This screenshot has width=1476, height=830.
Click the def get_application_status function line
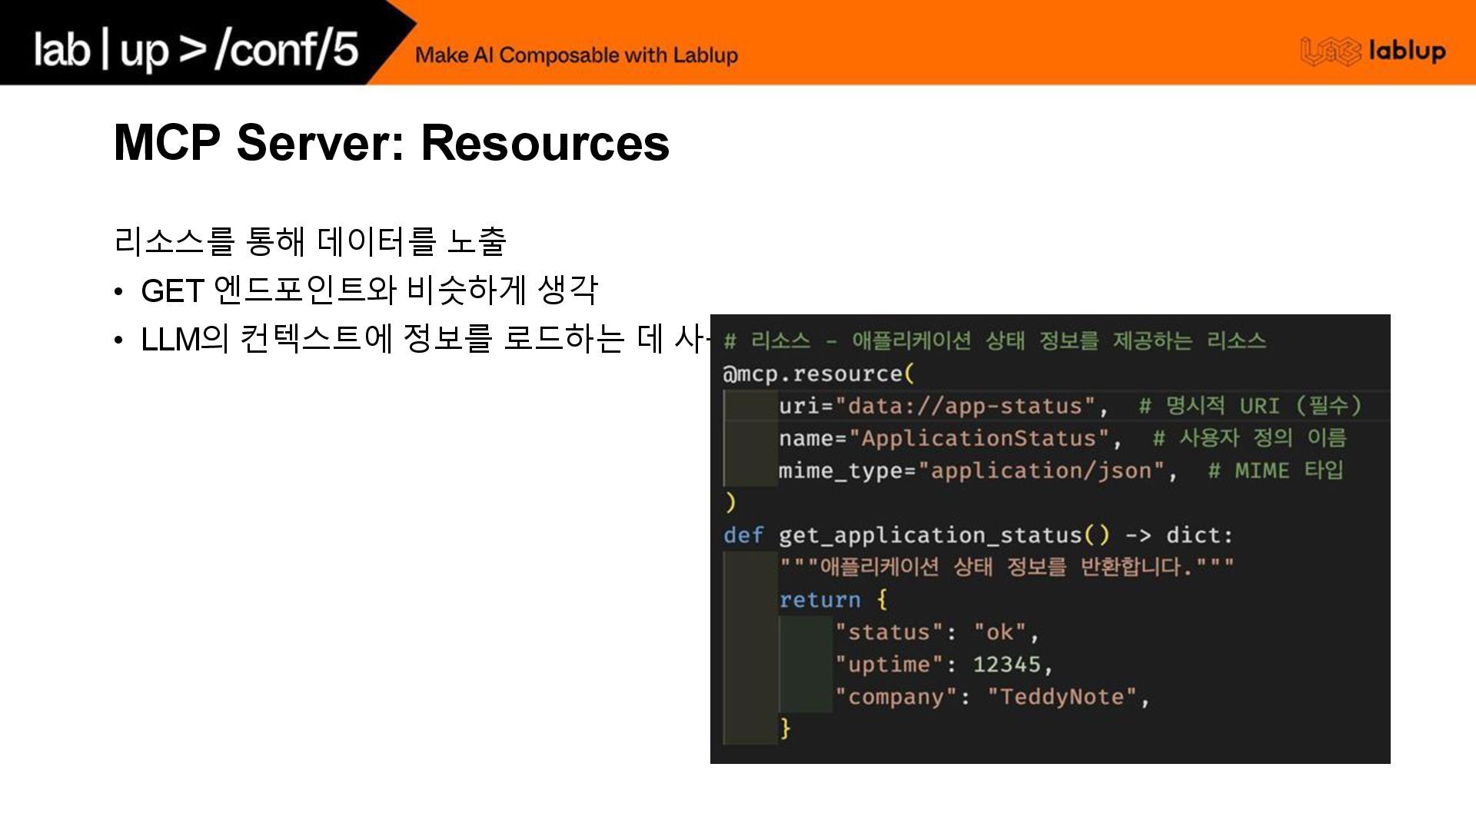click(978, 535)
